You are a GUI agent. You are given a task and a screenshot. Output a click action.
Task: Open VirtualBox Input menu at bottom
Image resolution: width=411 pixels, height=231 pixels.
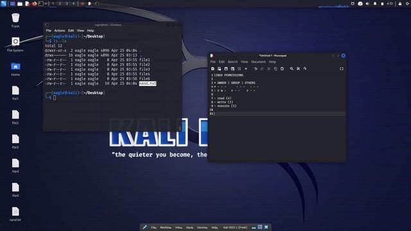(190, 227)
